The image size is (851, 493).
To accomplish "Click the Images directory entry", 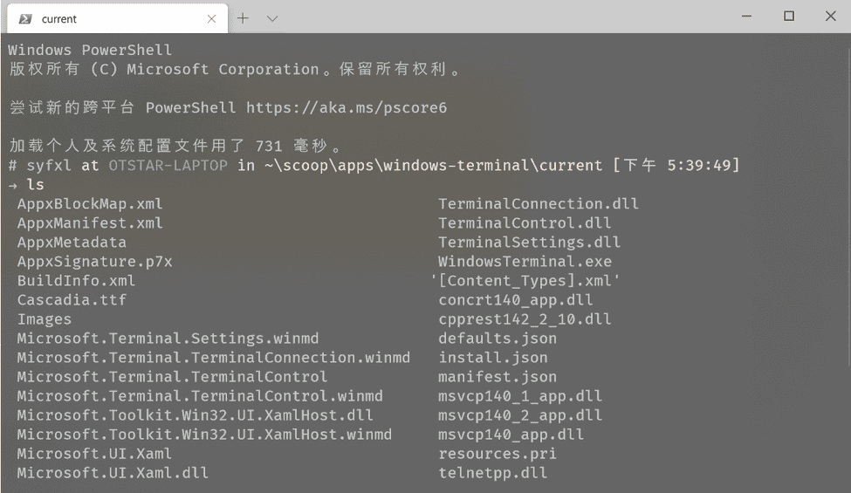I will tap(45, 319).
